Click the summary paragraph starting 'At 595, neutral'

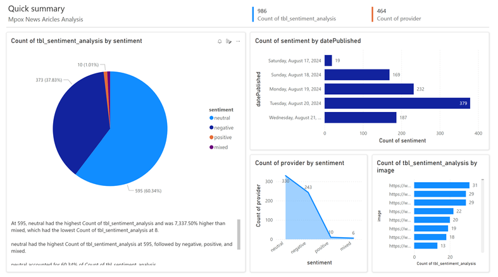point(118,227)
